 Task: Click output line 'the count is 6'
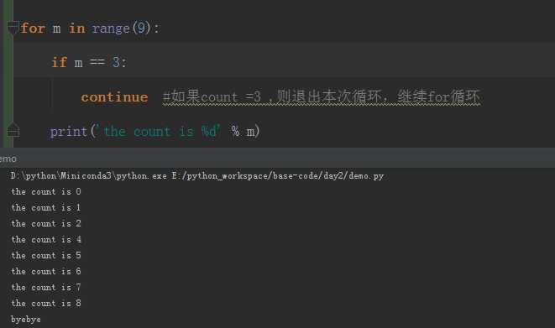pyautogui.click(x=46, y=271)
